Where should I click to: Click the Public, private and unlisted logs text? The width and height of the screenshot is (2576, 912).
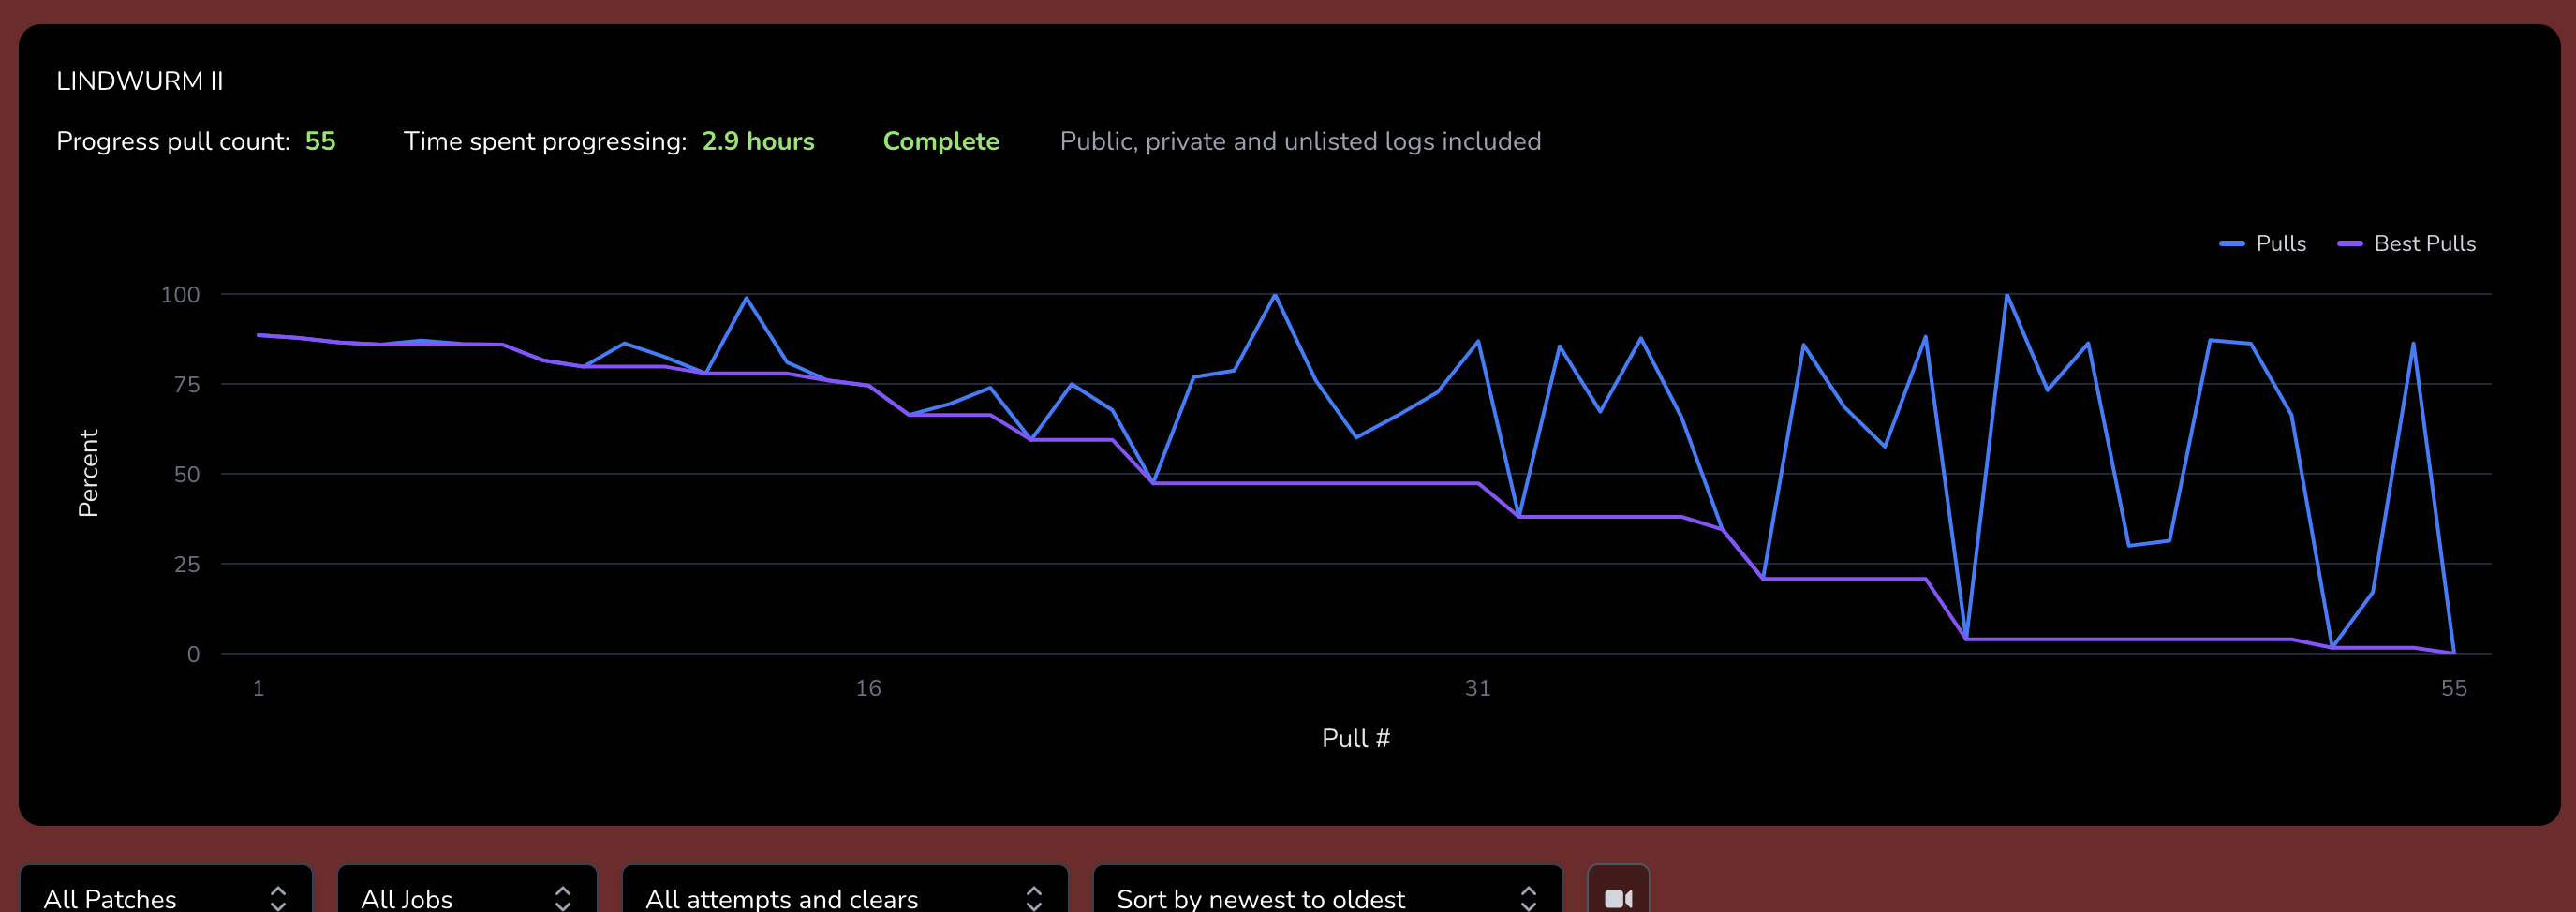pyautogui.click(x=1300, y=141)
